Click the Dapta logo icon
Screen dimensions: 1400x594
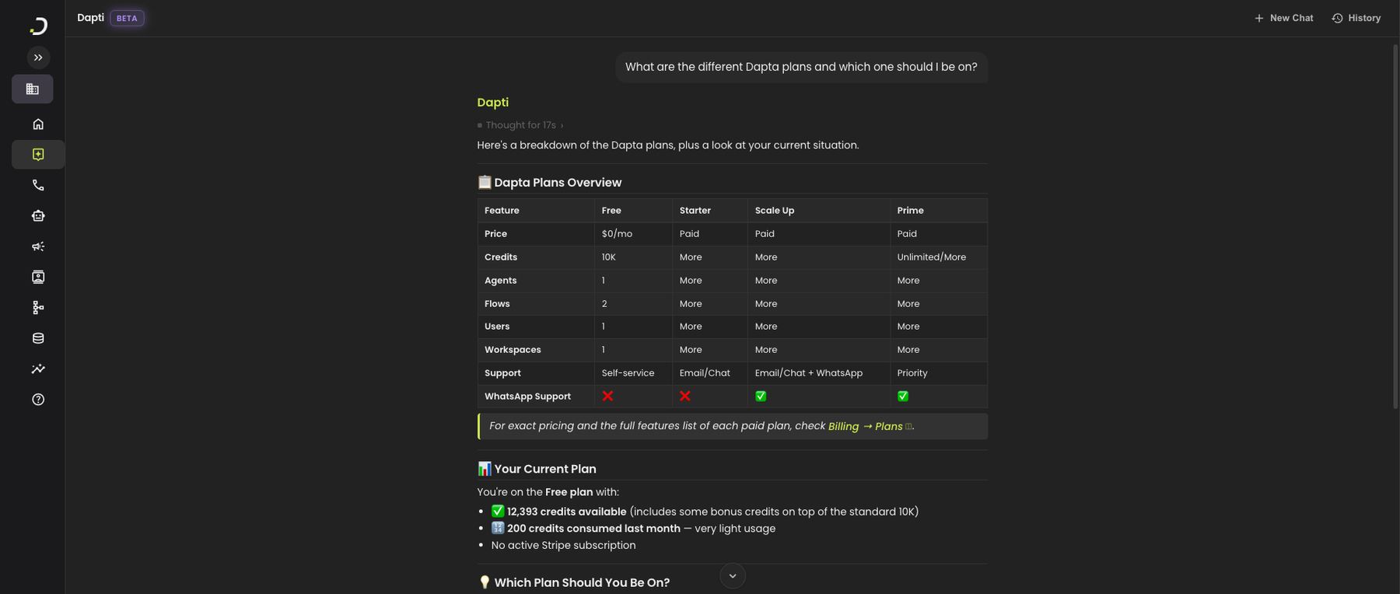(38, 26)
